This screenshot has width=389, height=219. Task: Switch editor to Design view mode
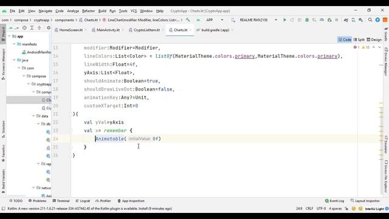[374, 40]
